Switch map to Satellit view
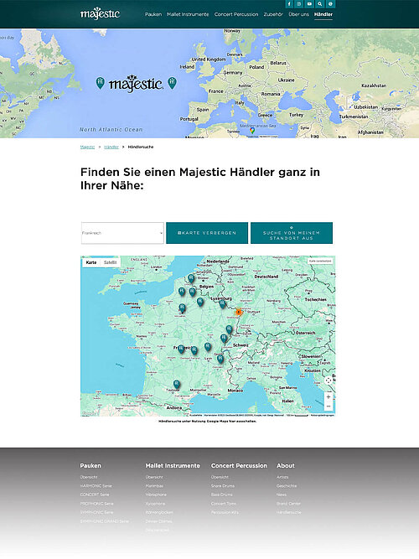The height and width of the screenshot is (559, 419). click(110, 262)
